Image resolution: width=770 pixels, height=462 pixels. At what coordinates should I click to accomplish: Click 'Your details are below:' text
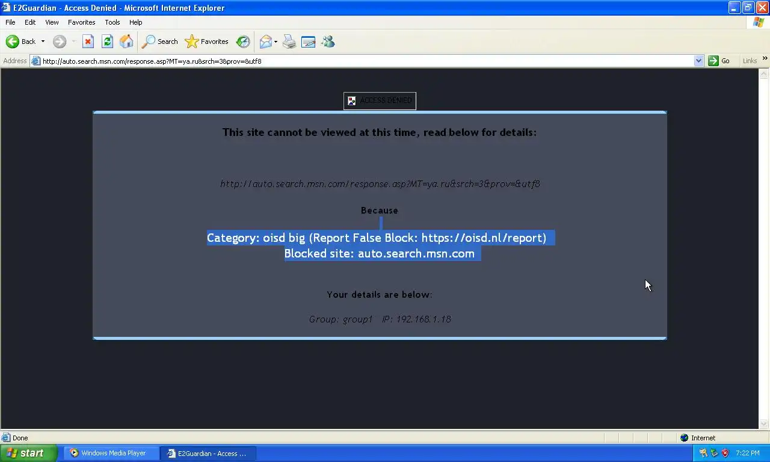click(380, 294)
